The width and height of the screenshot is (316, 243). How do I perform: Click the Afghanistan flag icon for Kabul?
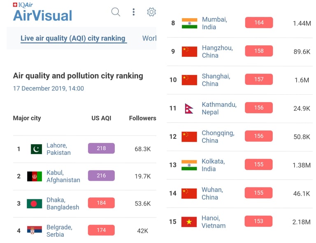click(35, 176)
